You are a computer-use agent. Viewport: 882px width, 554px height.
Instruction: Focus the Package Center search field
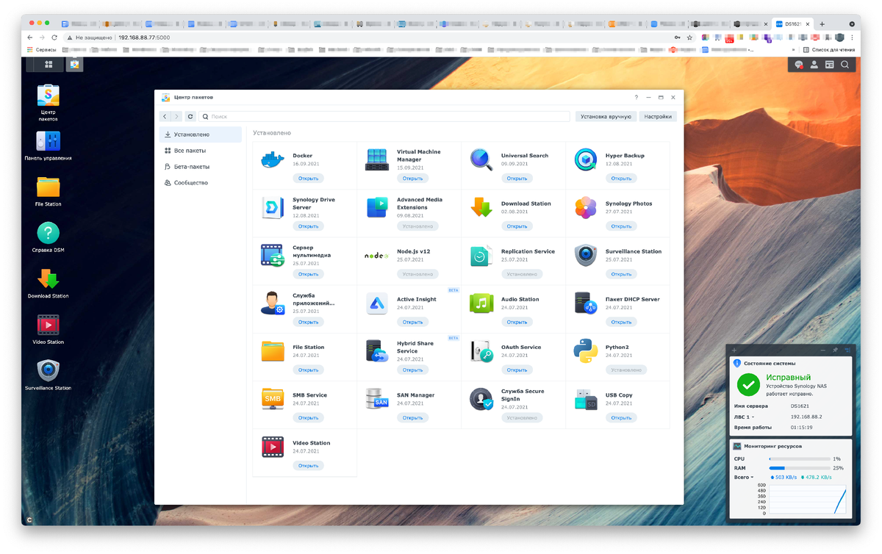[x=385, y=116]
